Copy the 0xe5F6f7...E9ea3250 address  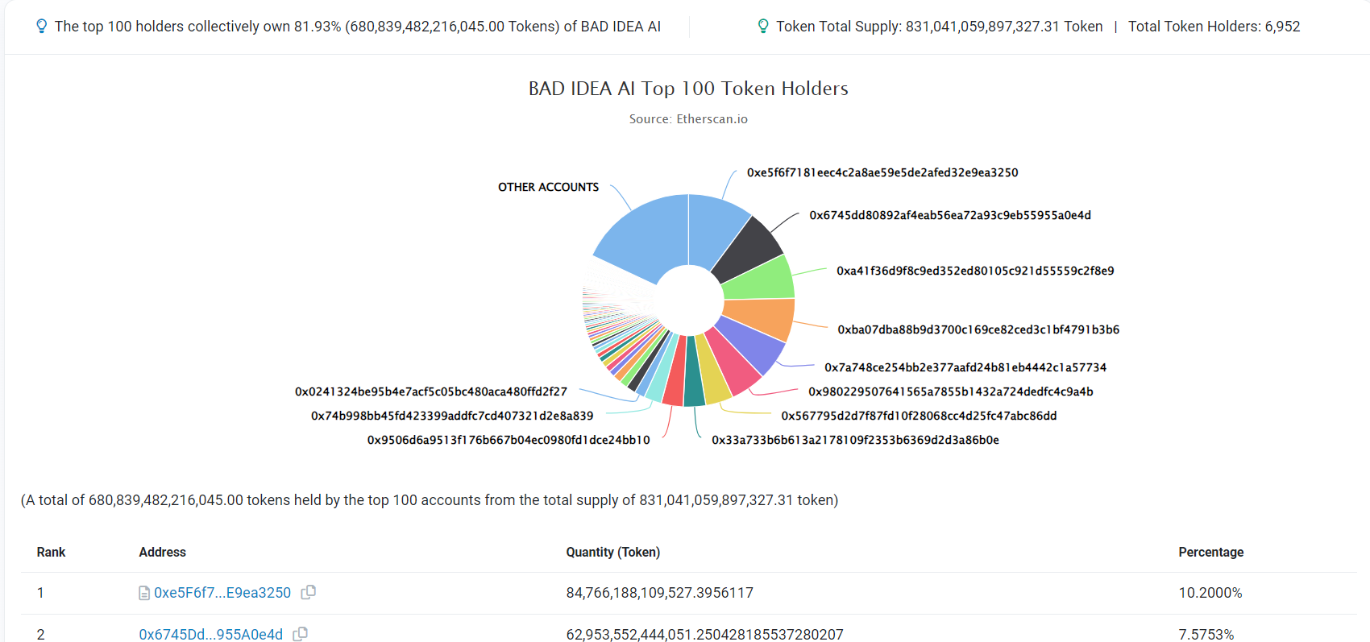click(308, 592)
